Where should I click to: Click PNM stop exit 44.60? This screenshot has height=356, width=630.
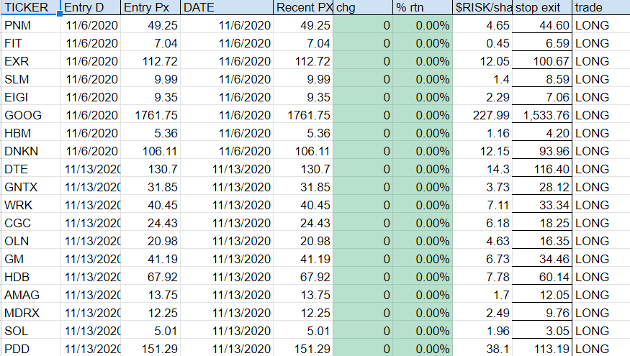(542, 25)
